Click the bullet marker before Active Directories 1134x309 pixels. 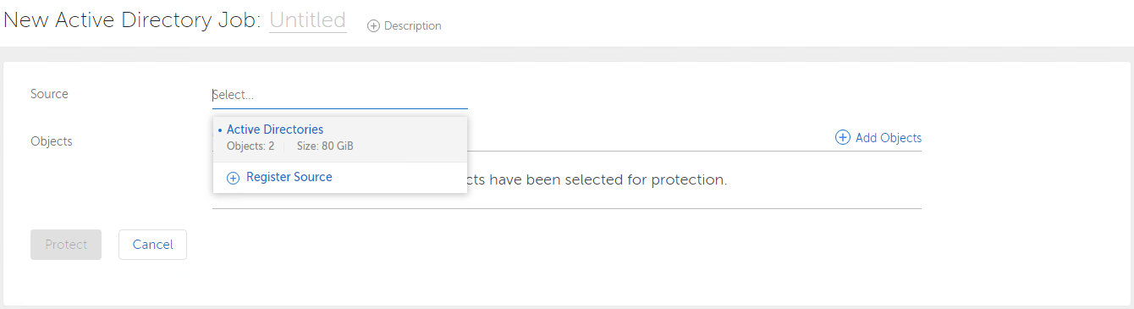[x=220, y=130]
